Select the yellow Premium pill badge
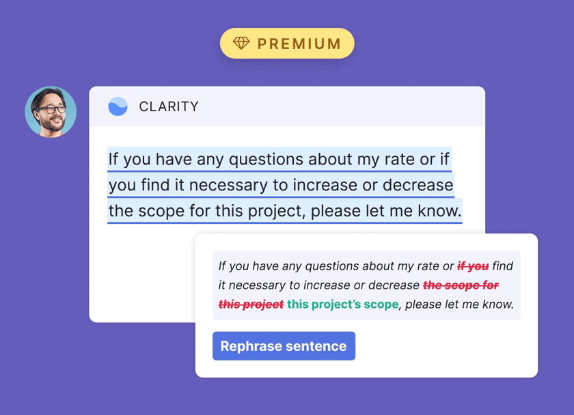The height and width of the screenshot is (415, 574). [x=287, y=43]
